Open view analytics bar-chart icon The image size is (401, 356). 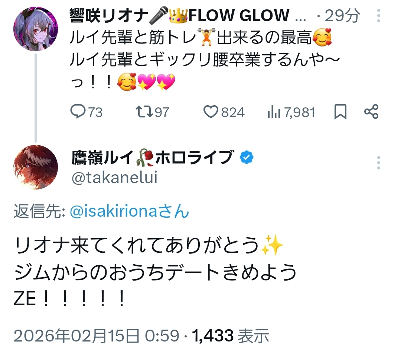tap(274, 112)
